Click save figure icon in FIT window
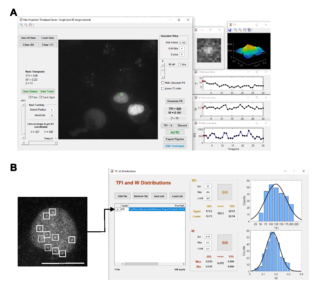Viewport: 319px width, 290px height. (230, 30)
